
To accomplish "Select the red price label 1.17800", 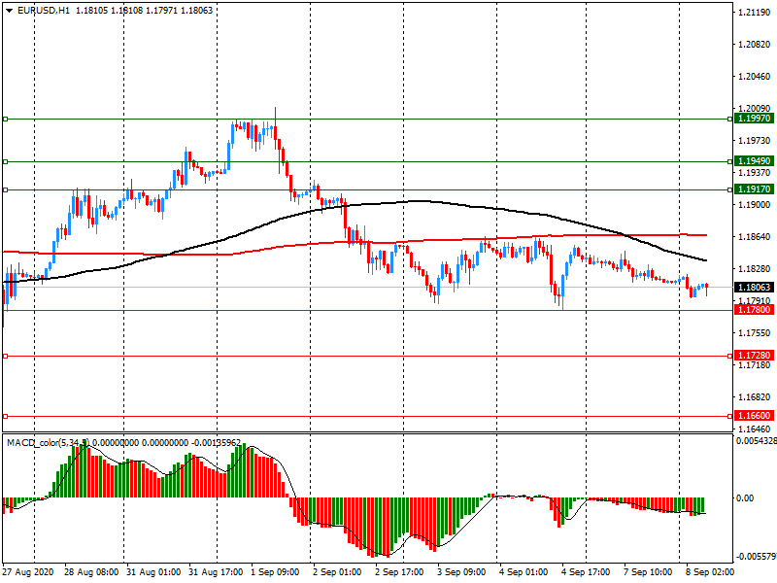I will pos(755,310).
